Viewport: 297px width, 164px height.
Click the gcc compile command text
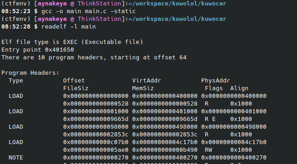[x=89, y=11]
